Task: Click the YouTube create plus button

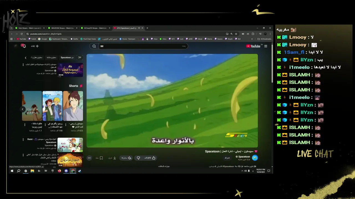Action: coord(37,46)
